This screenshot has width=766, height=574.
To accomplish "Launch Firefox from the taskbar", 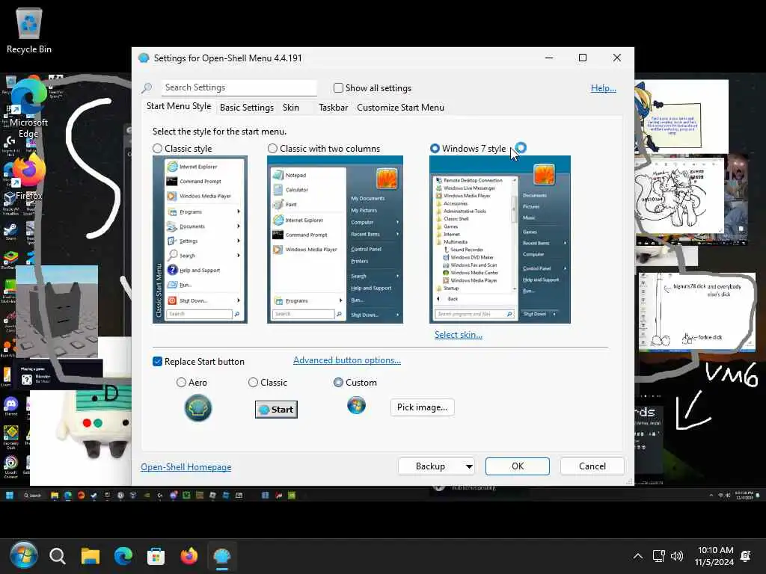I will (x=189, y=556).
